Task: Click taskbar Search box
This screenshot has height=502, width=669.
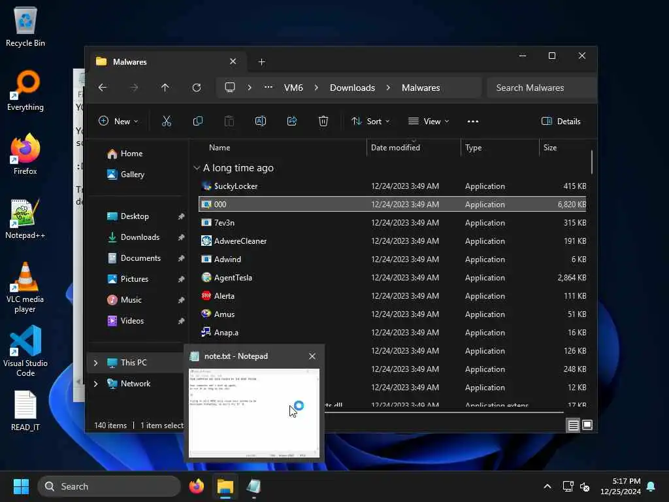Action: tap(109, 486)
